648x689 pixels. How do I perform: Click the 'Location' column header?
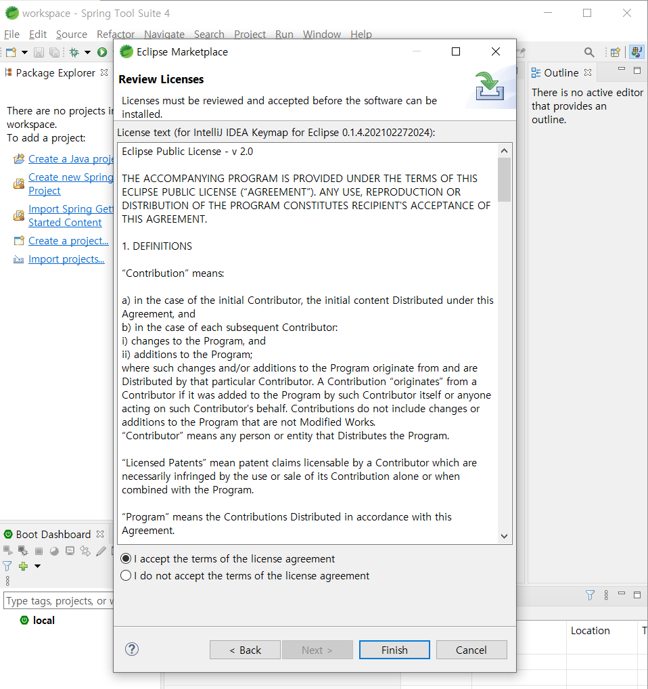click(590, 631)
